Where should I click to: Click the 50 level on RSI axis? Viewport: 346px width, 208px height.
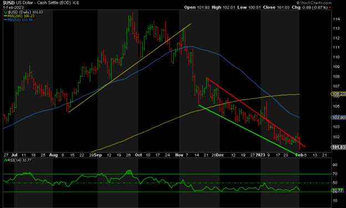point(335,183)
